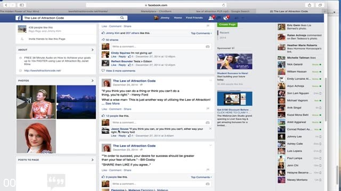341x191 pixels.
Task: Select 2014 in timeline navigation
Action: click(223, 38)
